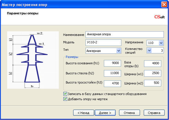Expand the Тип combo box

pyautogui.click(x=119, y=51)
